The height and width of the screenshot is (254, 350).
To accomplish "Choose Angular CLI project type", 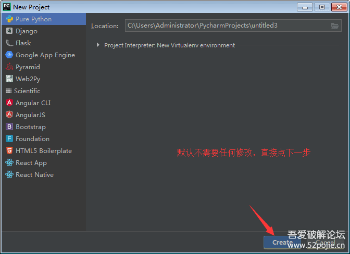I will pyautogui.click(x=44, y=103).
